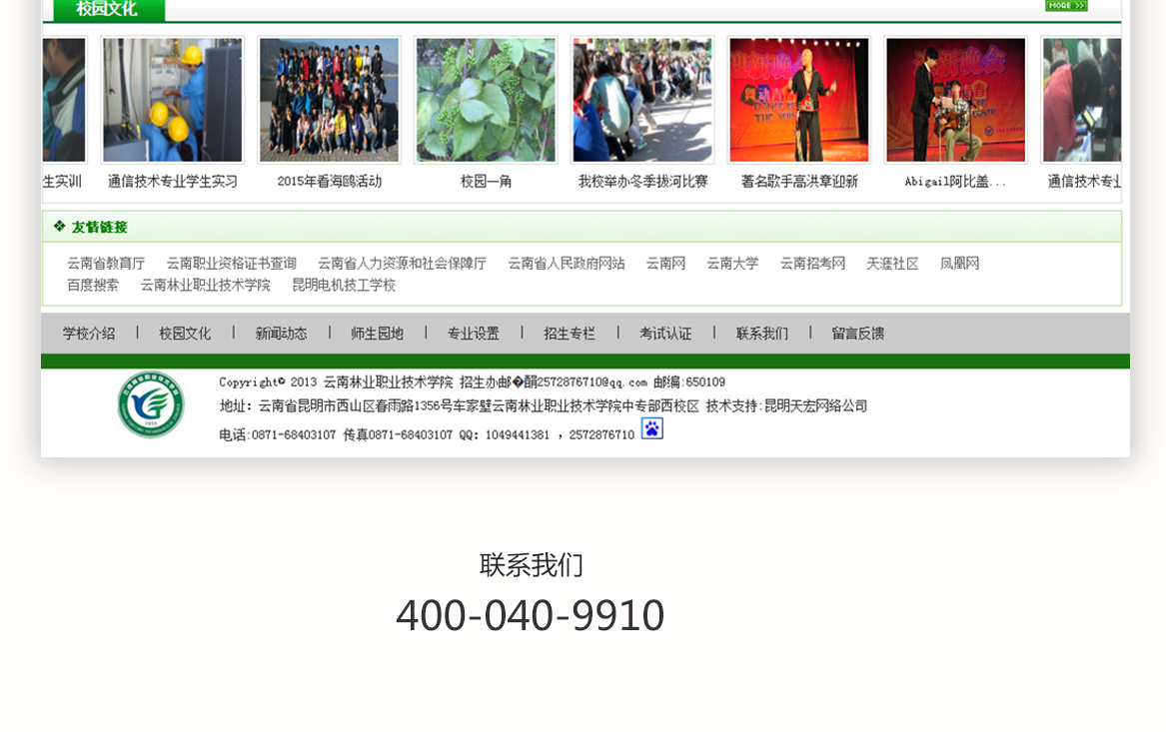Visit the 云南大学 link
Image resolution: width=1166 pixels, height=732 pixels.
pos(732,264)
